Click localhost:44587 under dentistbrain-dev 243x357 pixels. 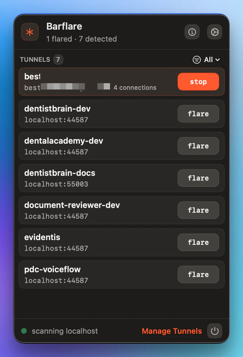[56, 119]
